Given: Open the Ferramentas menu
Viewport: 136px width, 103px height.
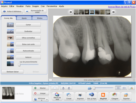Looking at the screenshot, I should coord(52,6).
